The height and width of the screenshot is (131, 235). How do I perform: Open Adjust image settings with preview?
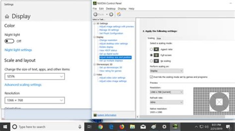[x=117, y=27]
